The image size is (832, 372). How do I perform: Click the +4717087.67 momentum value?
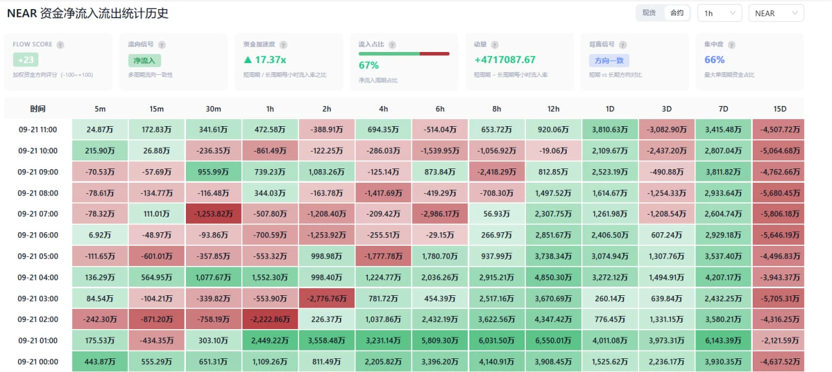click(504, 59)
